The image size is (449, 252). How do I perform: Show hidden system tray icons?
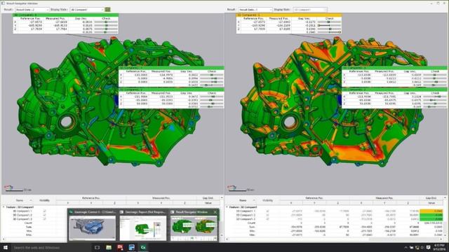point(406,247)
